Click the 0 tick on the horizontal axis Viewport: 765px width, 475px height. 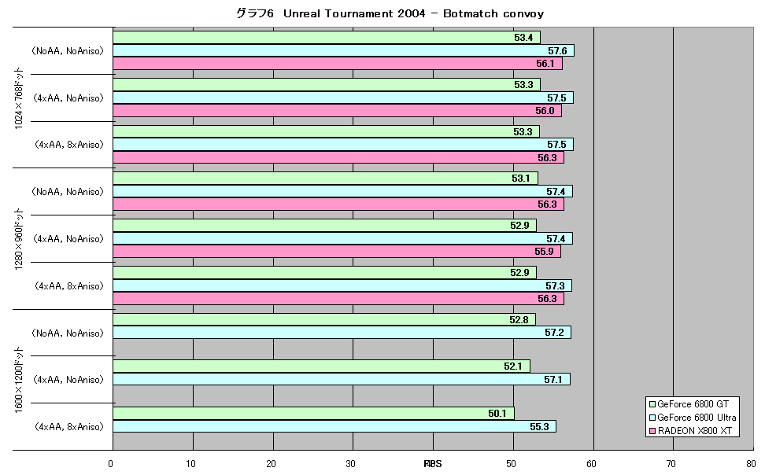tap(111, 464)
